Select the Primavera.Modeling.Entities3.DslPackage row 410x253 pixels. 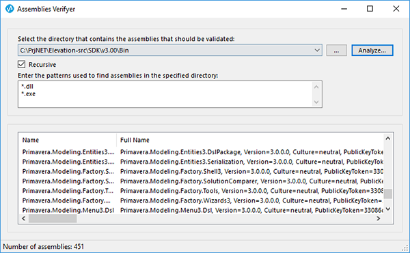pyautogui.click(x=202, y=152)
